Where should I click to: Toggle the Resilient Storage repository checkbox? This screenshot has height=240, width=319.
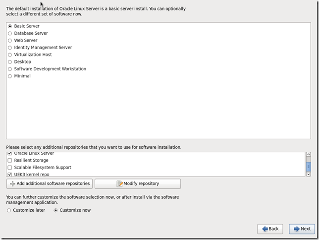click(x=10, y=161)
